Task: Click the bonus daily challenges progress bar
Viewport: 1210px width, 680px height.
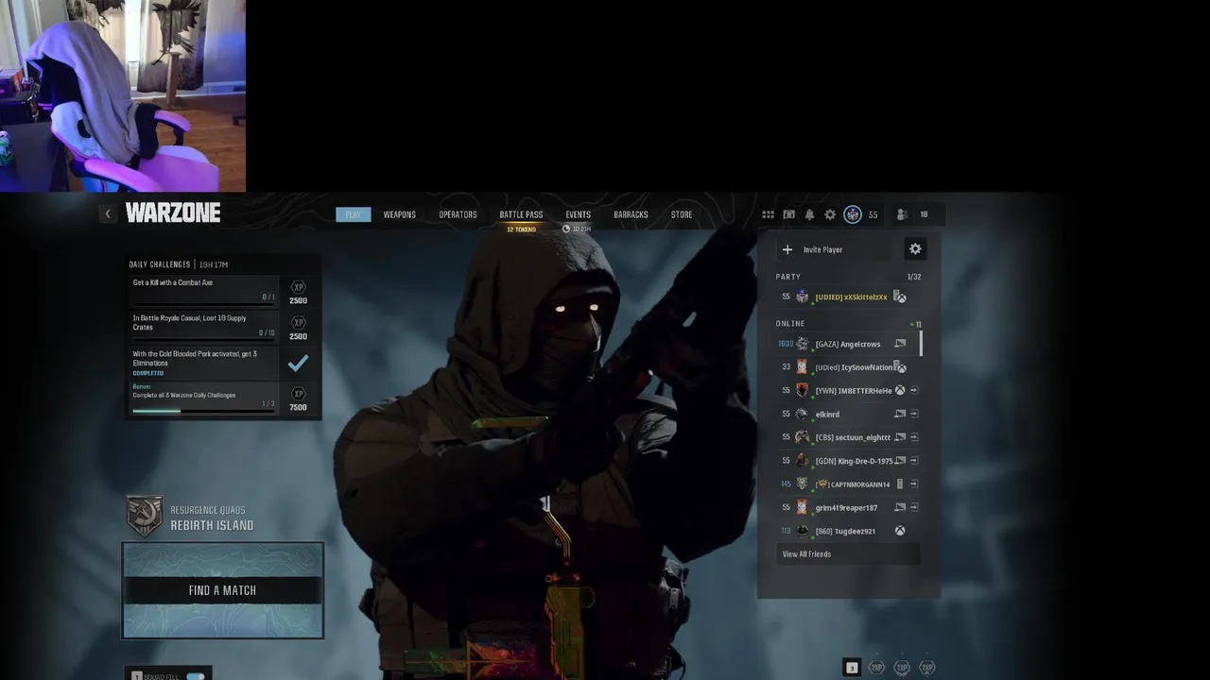Action: [203, 410]
